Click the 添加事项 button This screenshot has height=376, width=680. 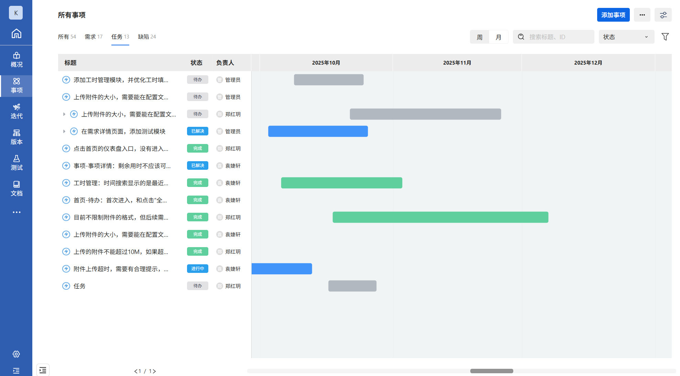pos(613,15)
